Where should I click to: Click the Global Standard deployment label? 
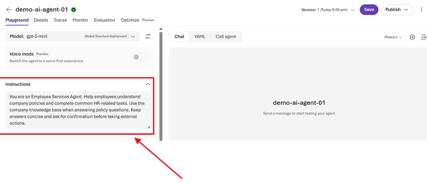106,36
